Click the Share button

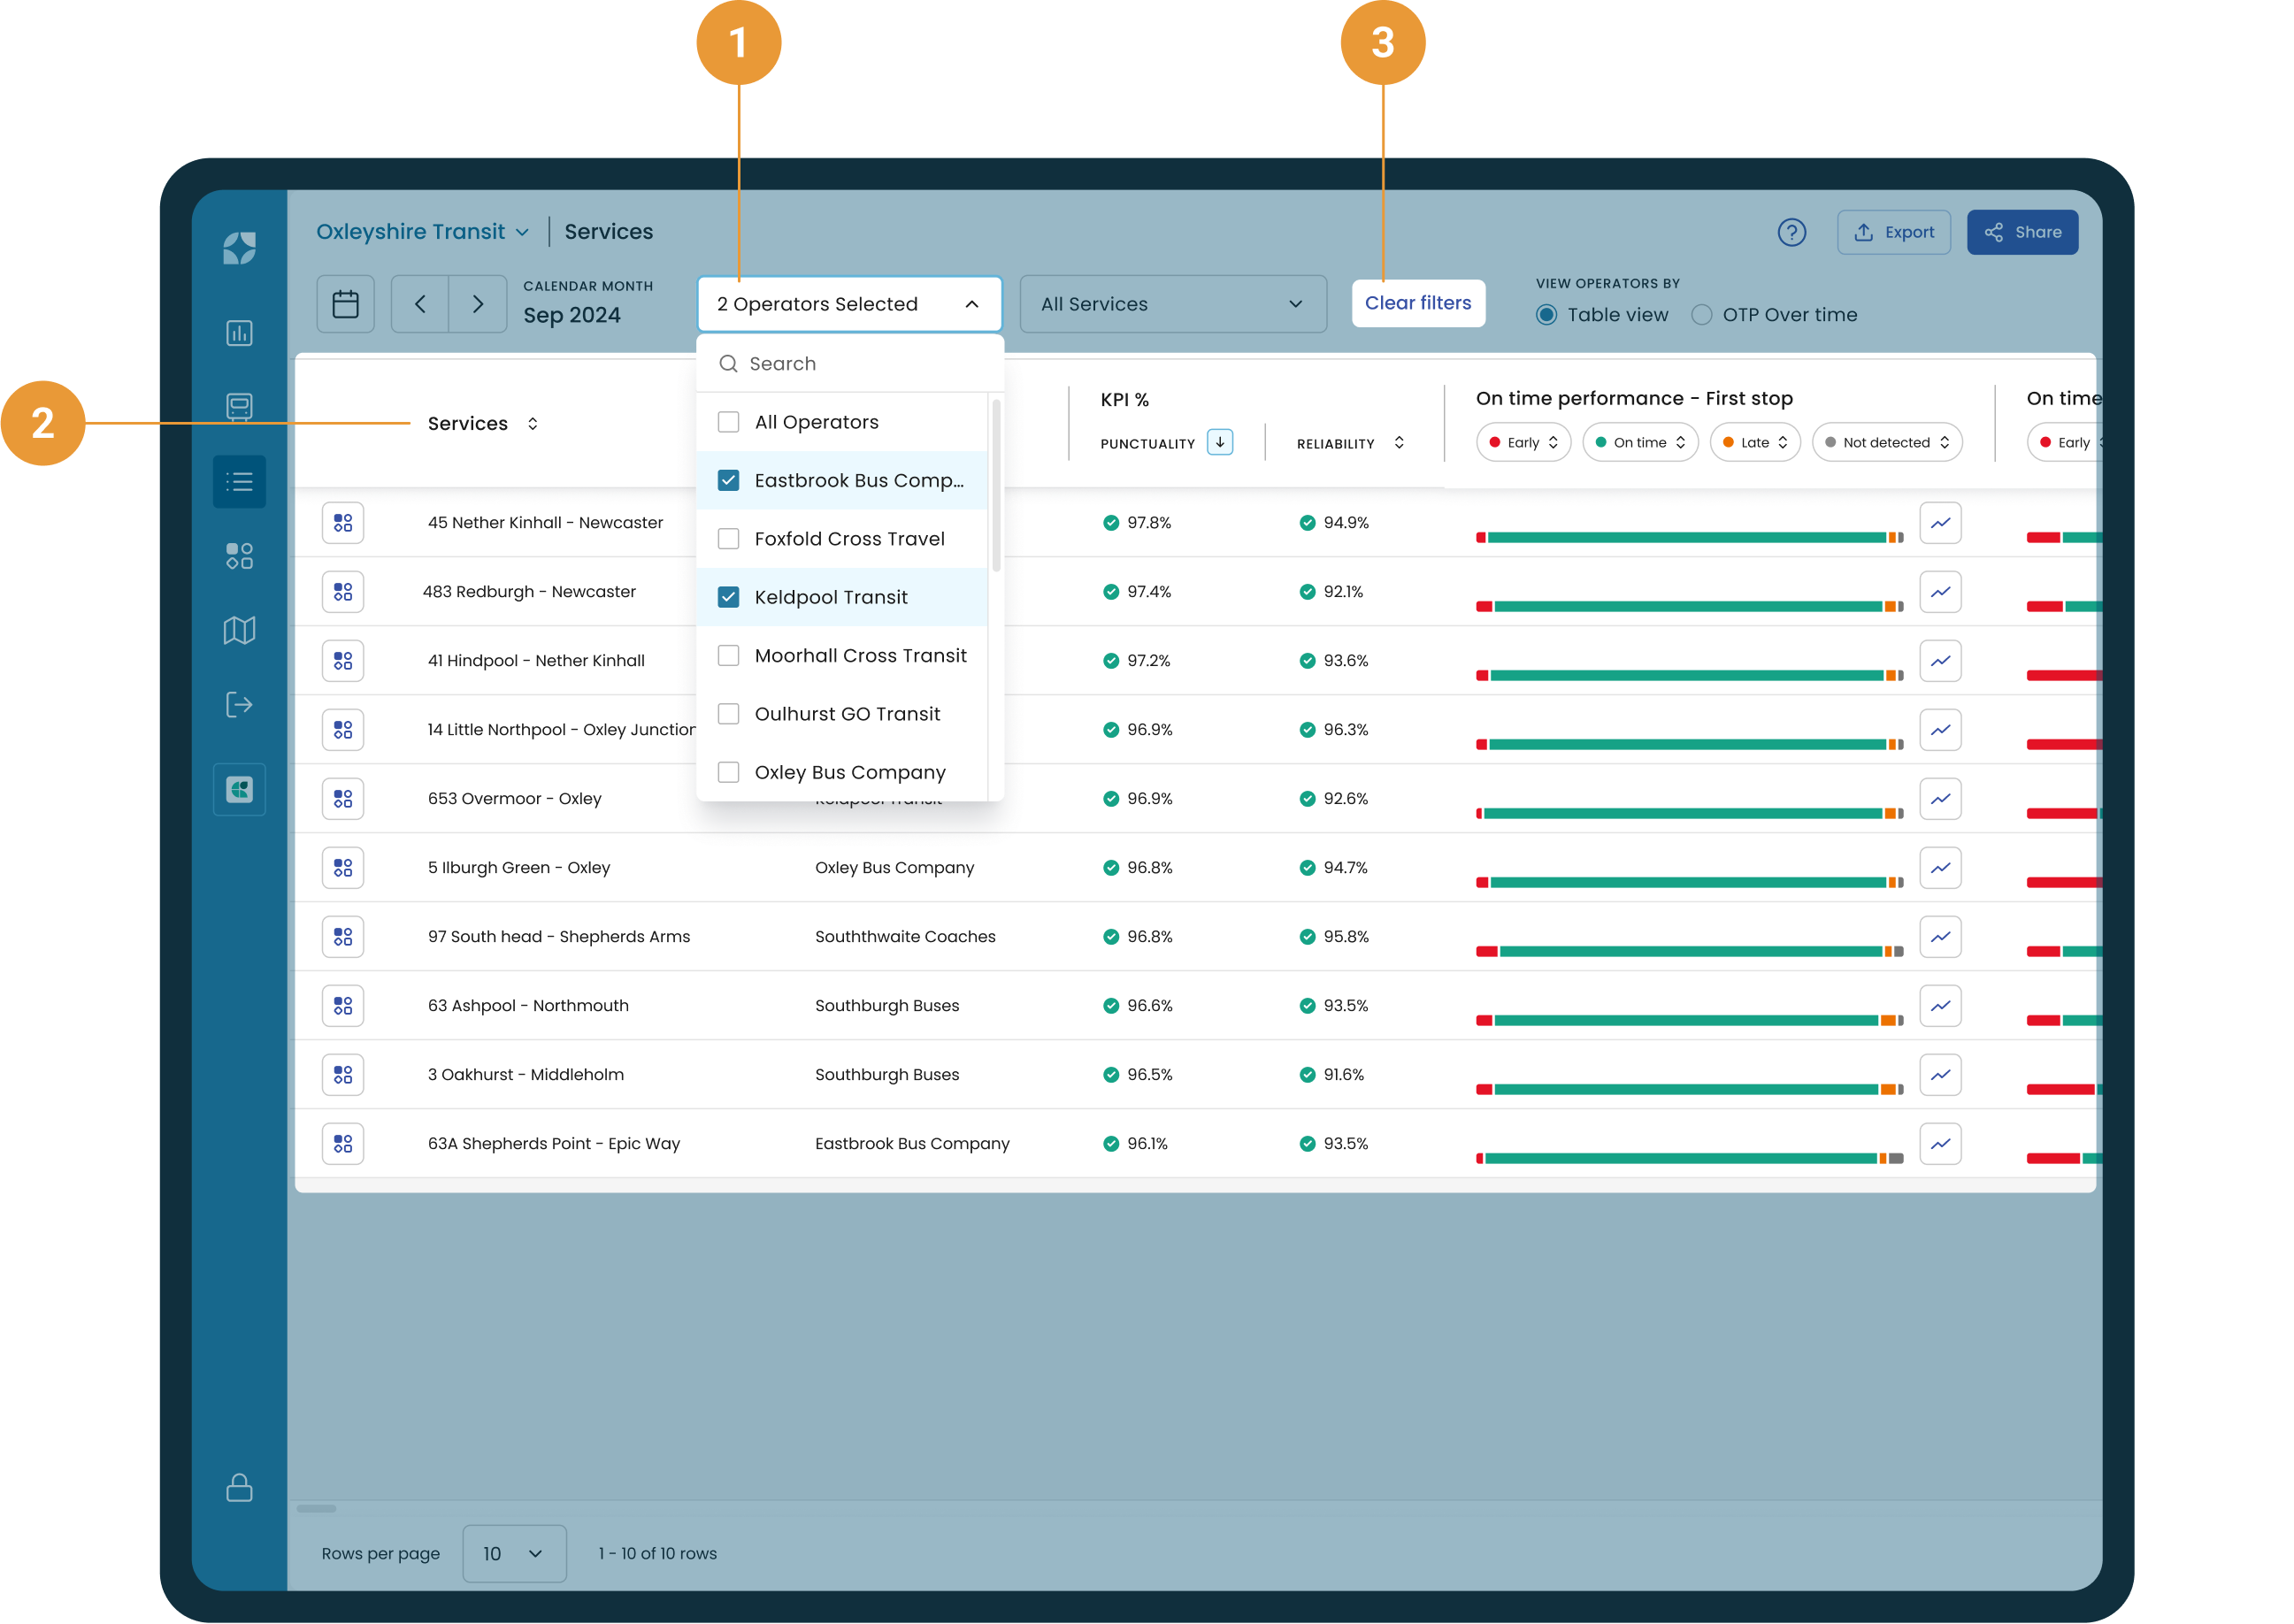tap(2022, 232)
